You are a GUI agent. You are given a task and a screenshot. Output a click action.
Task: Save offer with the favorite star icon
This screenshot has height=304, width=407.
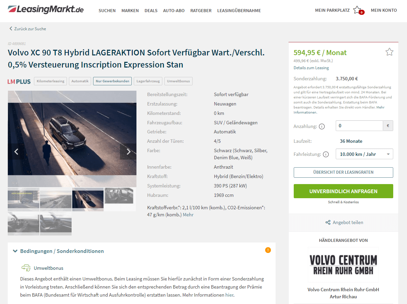coord(389,52)
